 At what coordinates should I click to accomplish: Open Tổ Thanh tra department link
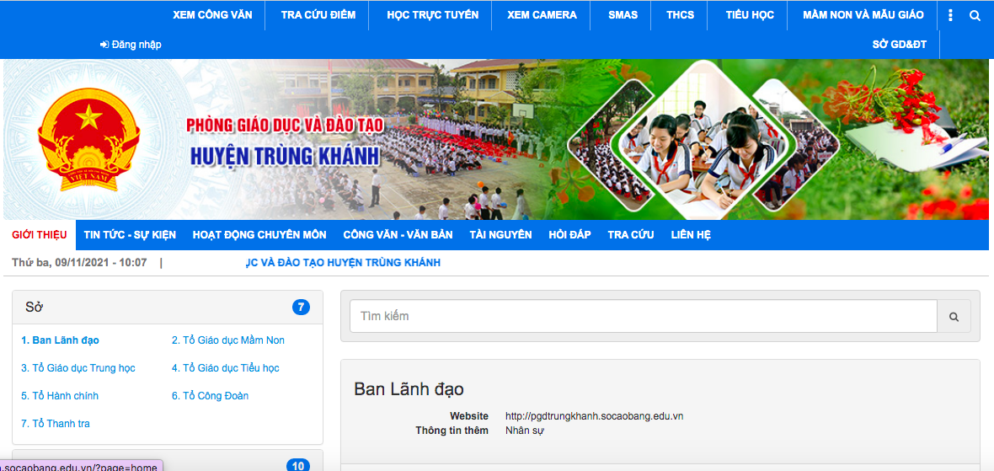56,424
